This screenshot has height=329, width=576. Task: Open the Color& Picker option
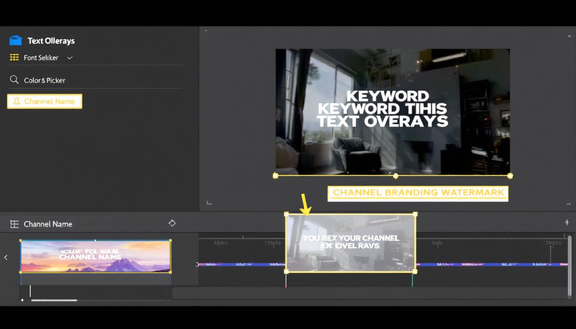pos(45,80)
